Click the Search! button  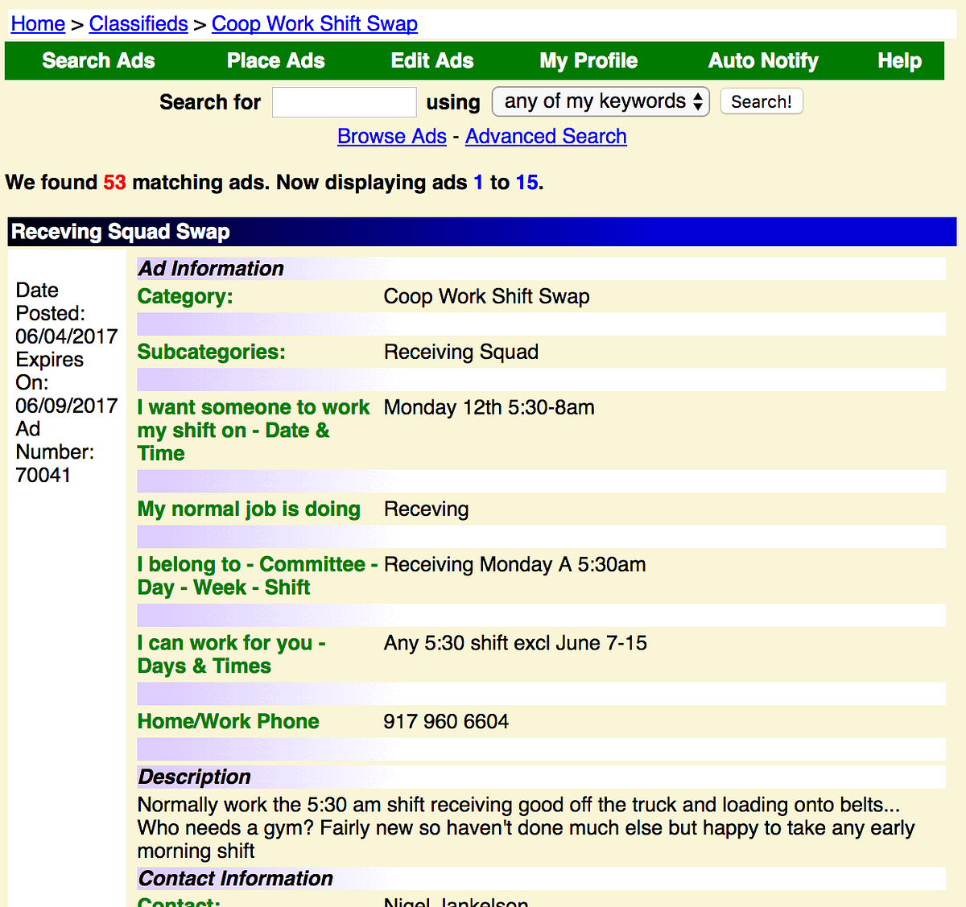[x=762, y=101]
